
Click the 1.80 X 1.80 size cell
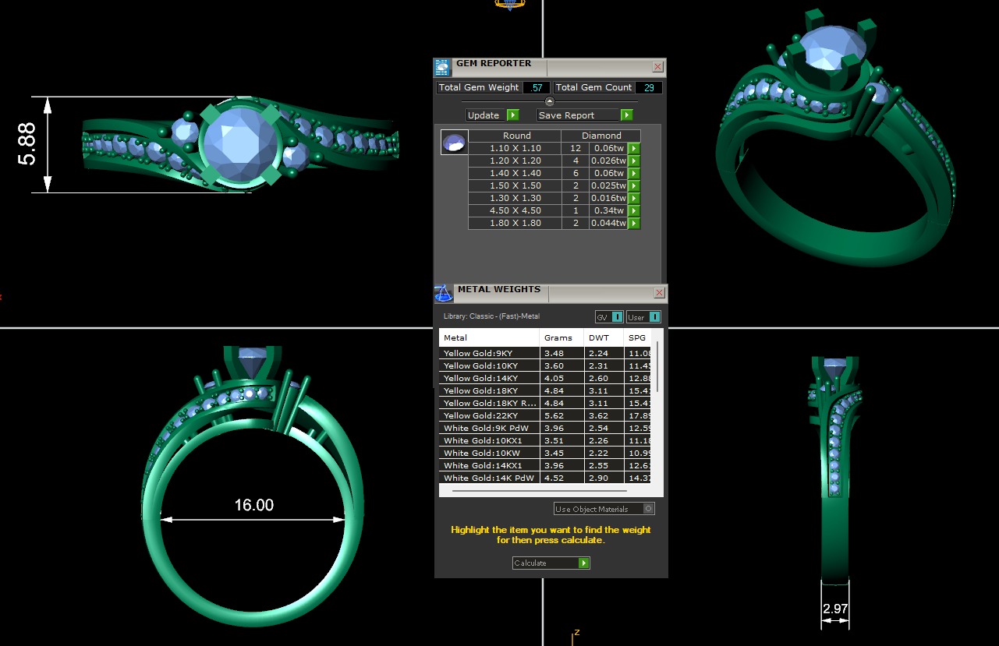tap(515, 223)
